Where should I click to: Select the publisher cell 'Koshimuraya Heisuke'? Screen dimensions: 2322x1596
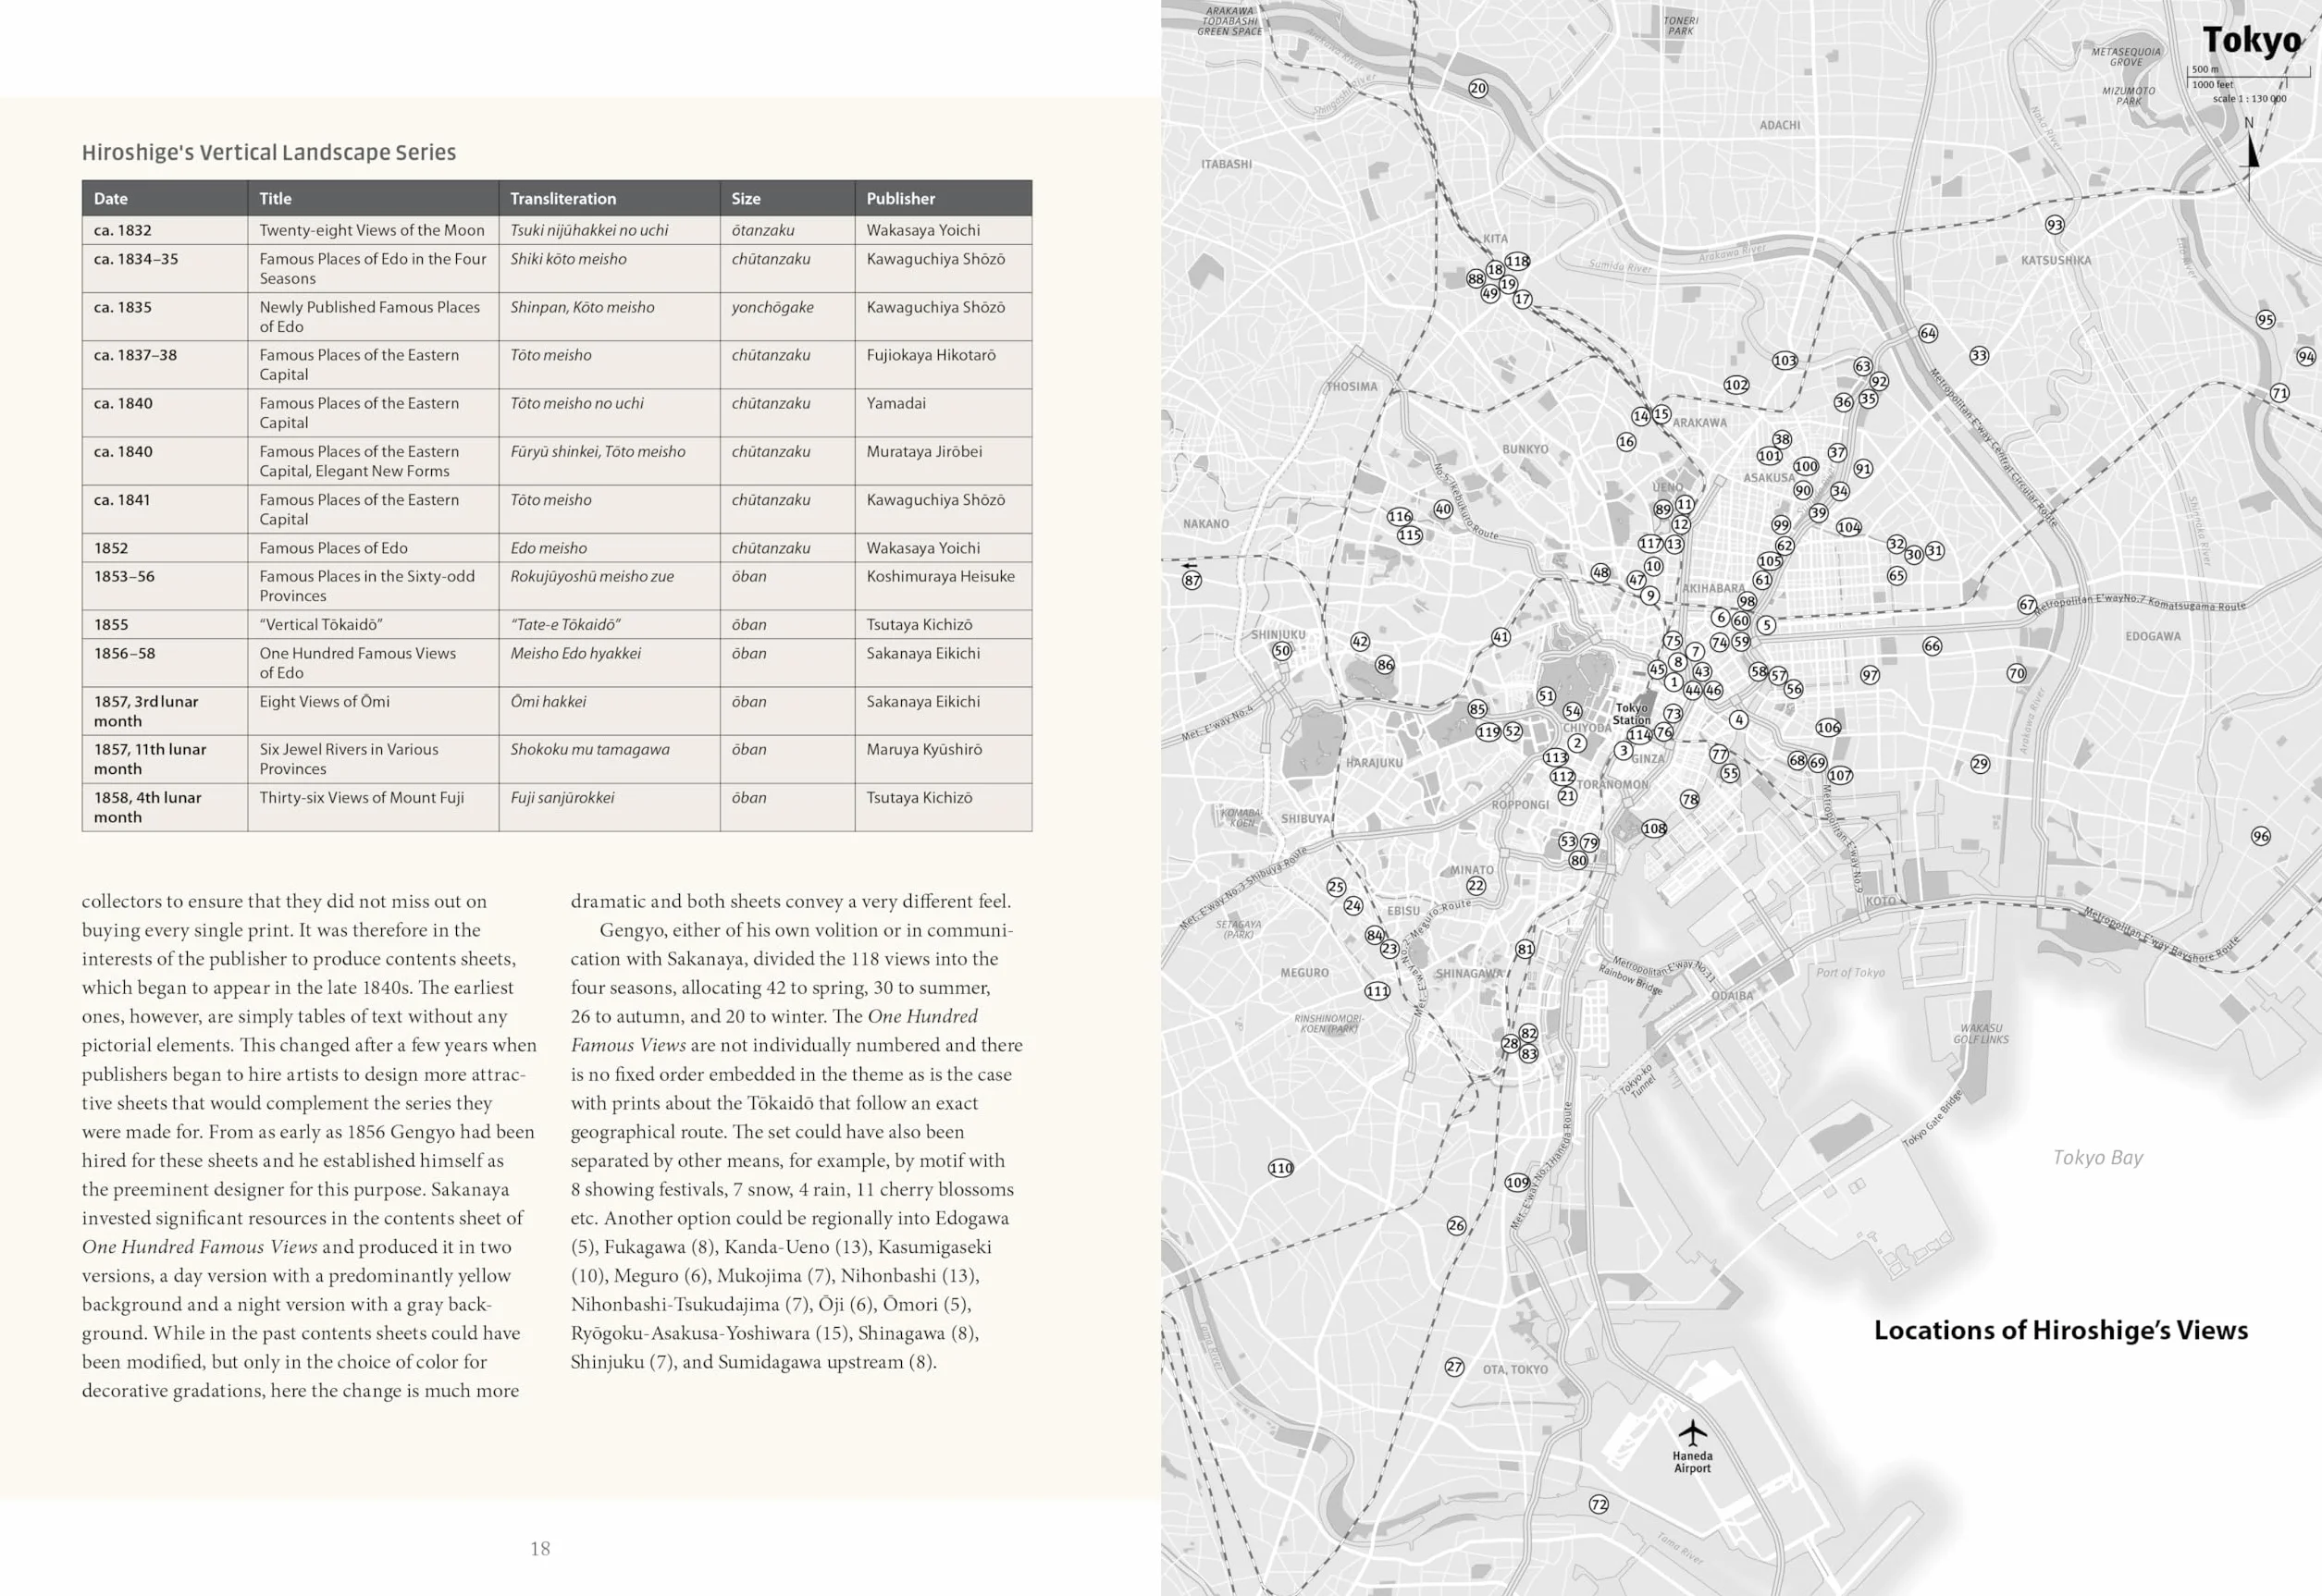pos(944,585)
